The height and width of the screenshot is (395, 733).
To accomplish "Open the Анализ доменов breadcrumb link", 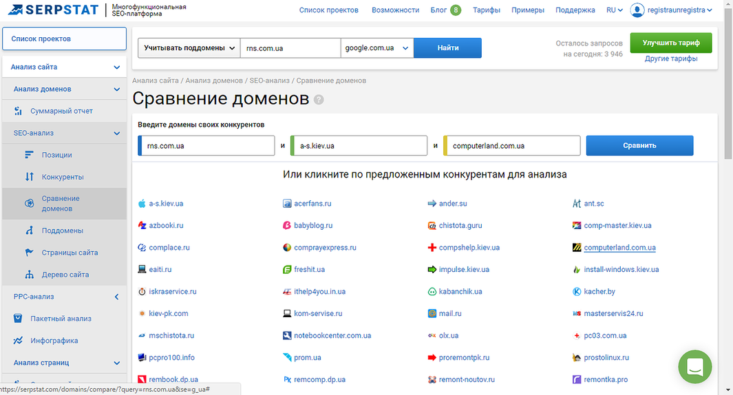I will click(x=214, y=81).
